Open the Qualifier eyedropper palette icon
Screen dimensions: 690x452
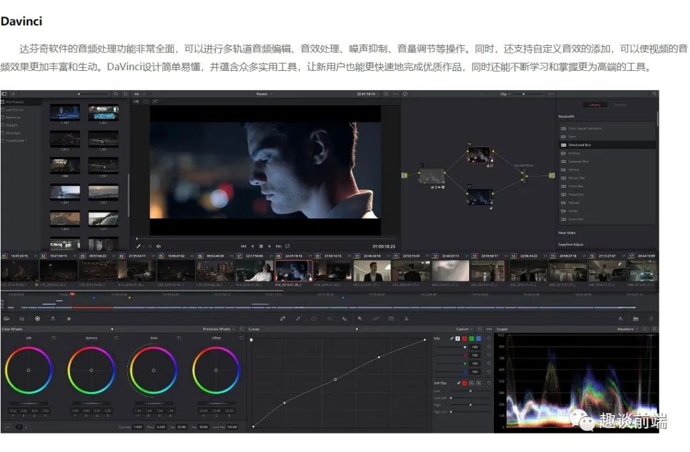click(x=298, y=319)
